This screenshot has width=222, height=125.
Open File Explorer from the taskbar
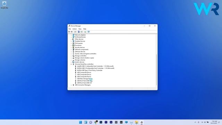pyautogui.click(x=136, y=122)
